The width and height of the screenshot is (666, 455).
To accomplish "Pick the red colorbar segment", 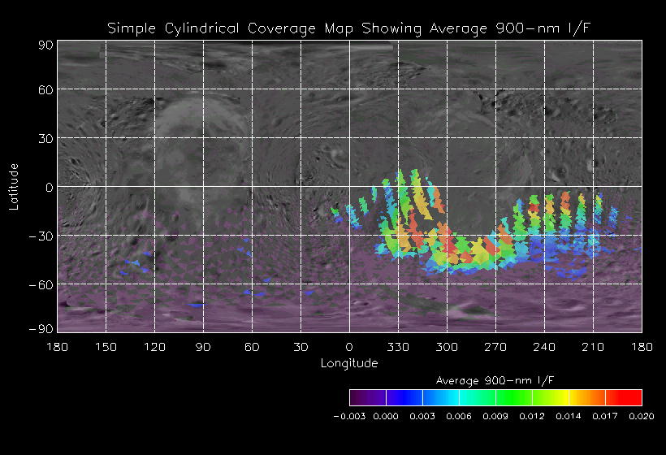I will tap(624, 397).
